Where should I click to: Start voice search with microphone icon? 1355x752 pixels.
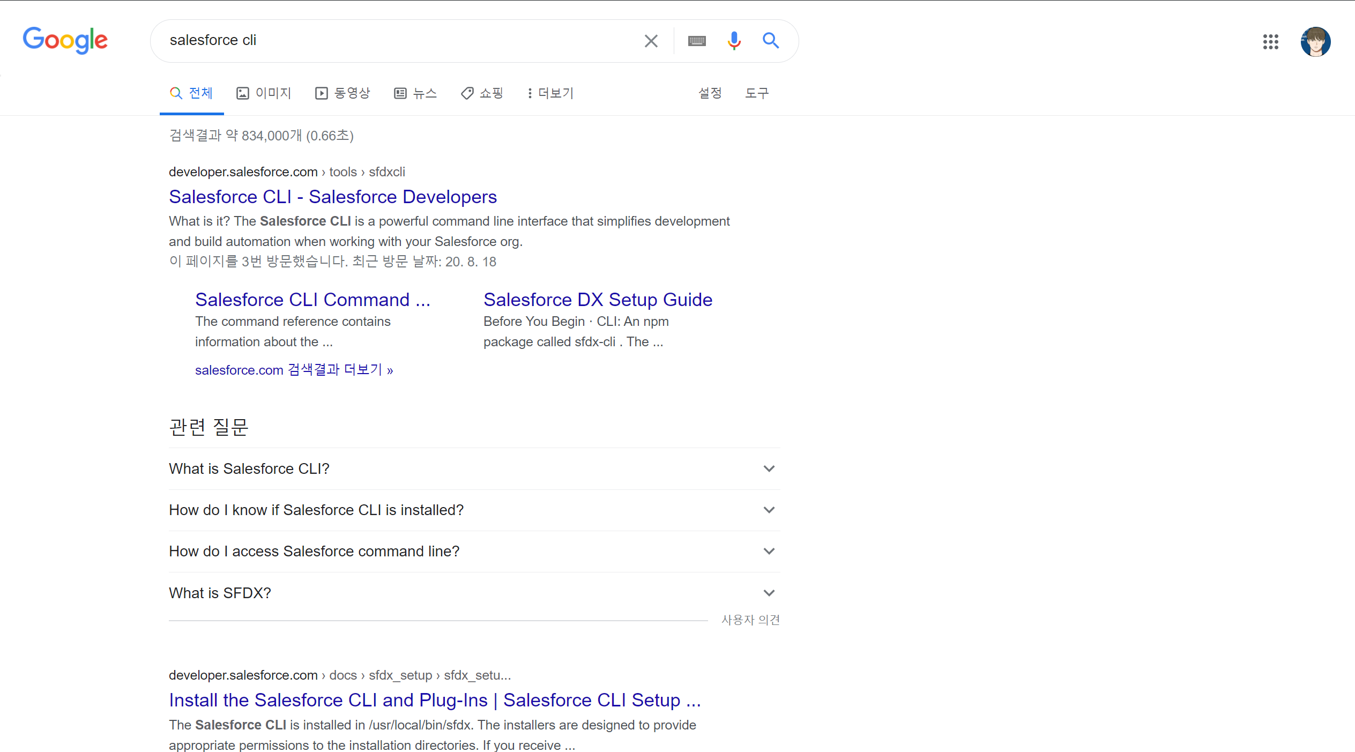click(x=734, y=41)
